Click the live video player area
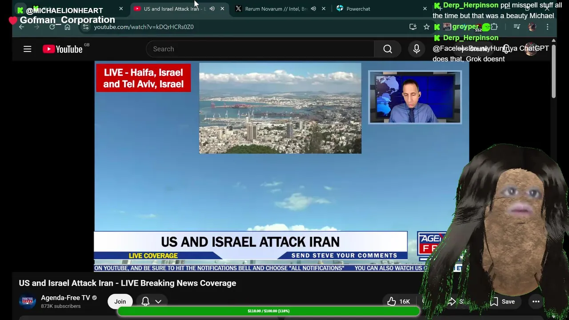The image size is (569, 320). pos(281,166)
